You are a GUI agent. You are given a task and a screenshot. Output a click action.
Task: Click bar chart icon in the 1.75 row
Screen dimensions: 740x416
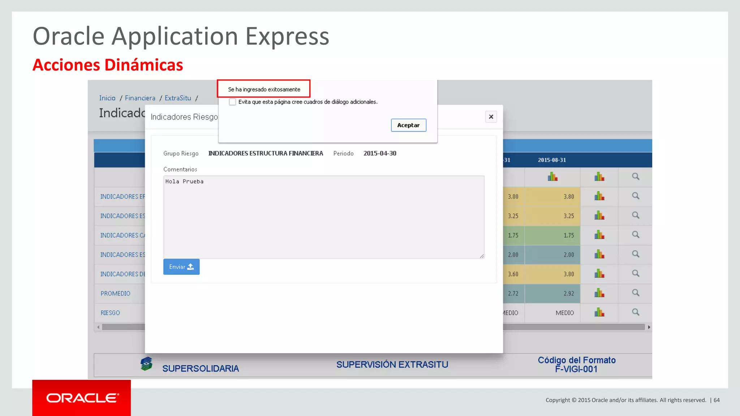(x=599, y=235)
